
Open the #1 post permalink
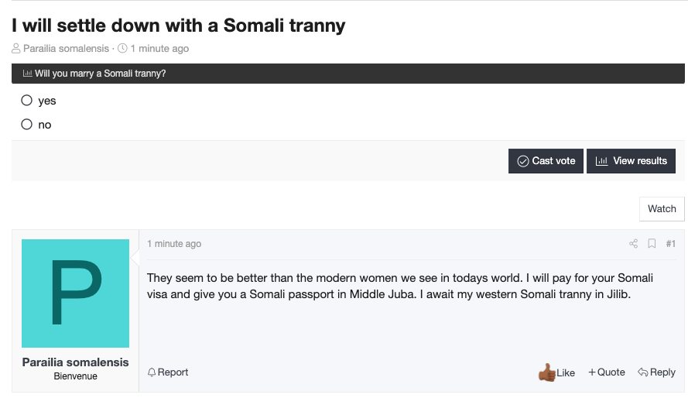pos(670,244)
